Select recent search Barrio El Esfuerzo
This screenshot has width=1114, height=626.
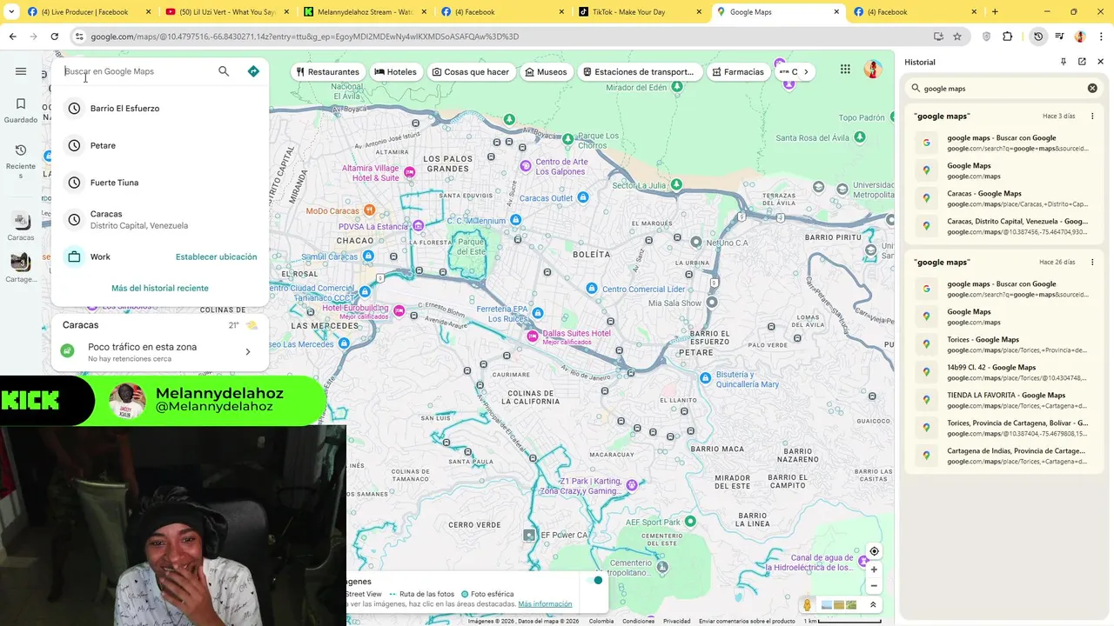[160, 109]
